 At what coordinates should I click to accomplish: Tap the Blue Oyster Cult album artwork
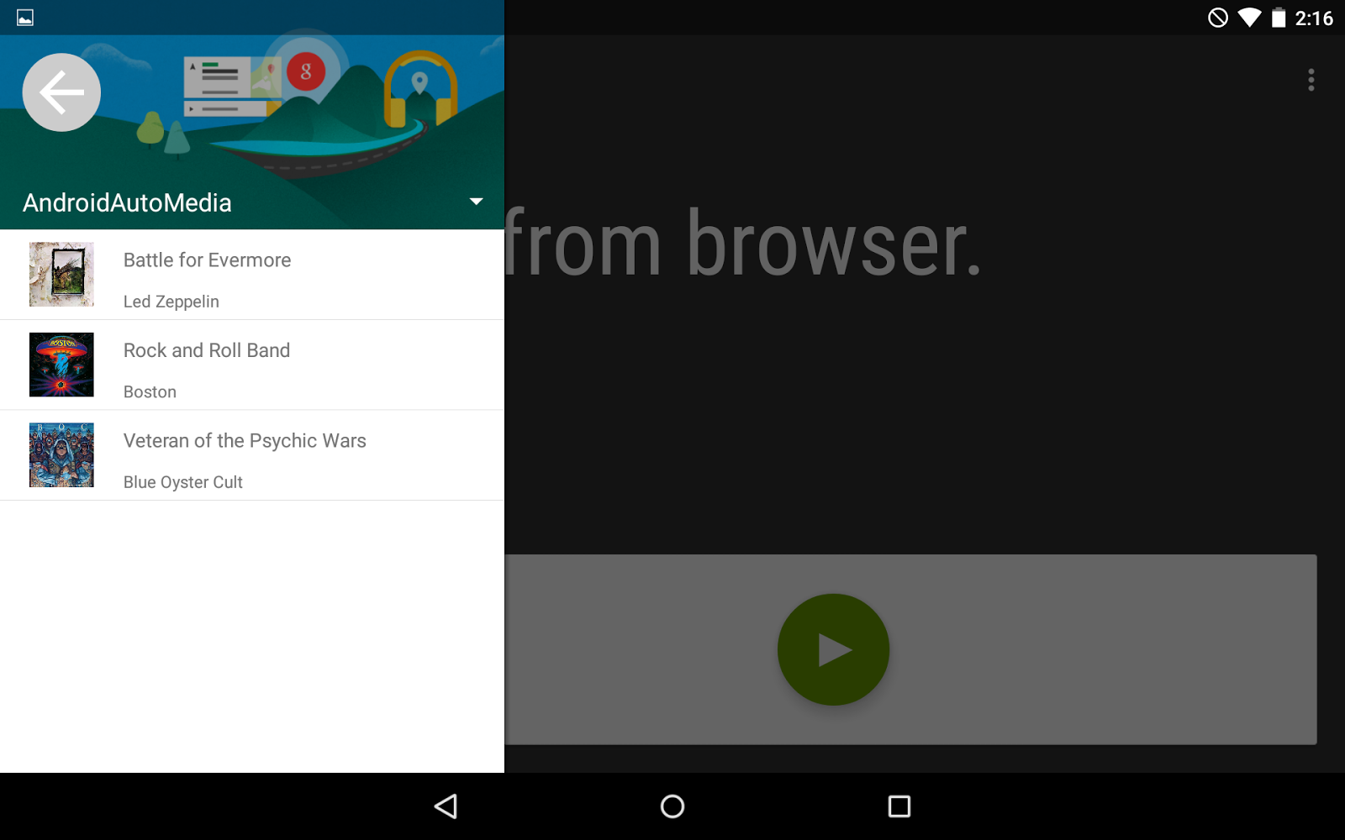61,454
